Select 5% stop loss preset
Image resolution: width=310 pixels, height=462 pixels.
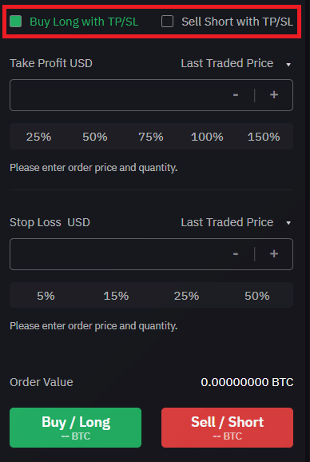(x=46, y=296)
